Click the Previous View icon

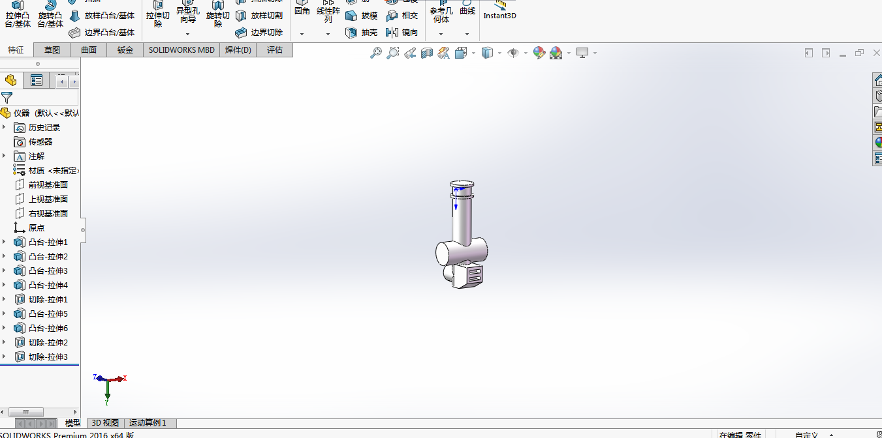point(409,53)
